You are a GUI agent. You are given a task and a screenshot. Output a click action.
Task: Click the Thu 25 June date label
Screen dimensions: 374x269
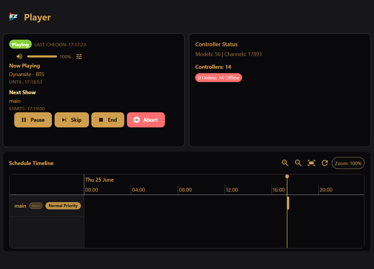100,180
